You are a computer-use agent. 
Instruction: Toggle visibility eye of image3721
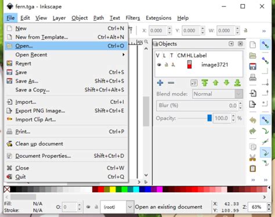pyautogui.click(x=159, y=65)
